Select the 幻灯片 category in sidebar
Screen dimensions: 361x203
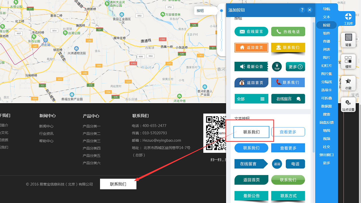point(327,66)
